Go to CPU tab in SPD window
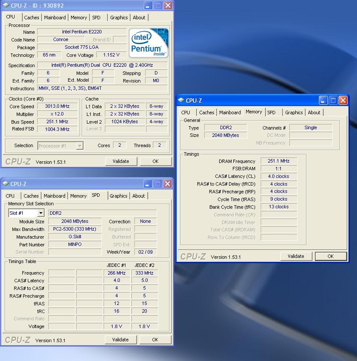 (10, 196)
